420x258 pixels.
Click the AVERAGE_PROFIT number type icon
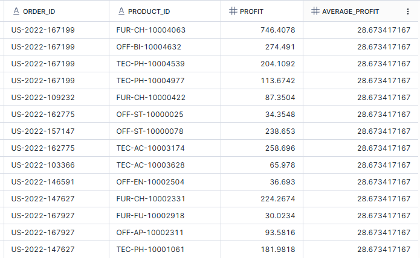click(x=314, y=11)
